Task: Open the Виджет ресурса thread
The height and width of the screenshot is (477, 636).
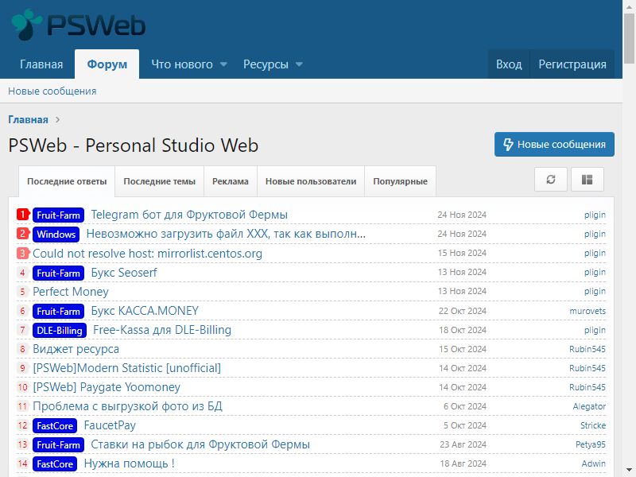Action: 76,349
